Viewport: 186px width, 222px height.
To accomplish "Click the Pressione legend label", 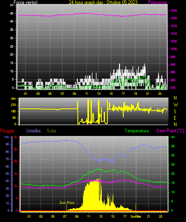I will click(x=157, y=2).
